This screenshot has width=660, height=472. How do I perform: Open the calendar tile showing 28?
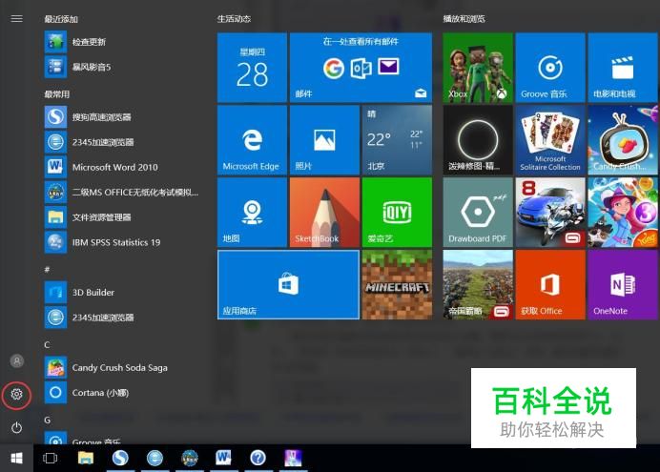252,67
